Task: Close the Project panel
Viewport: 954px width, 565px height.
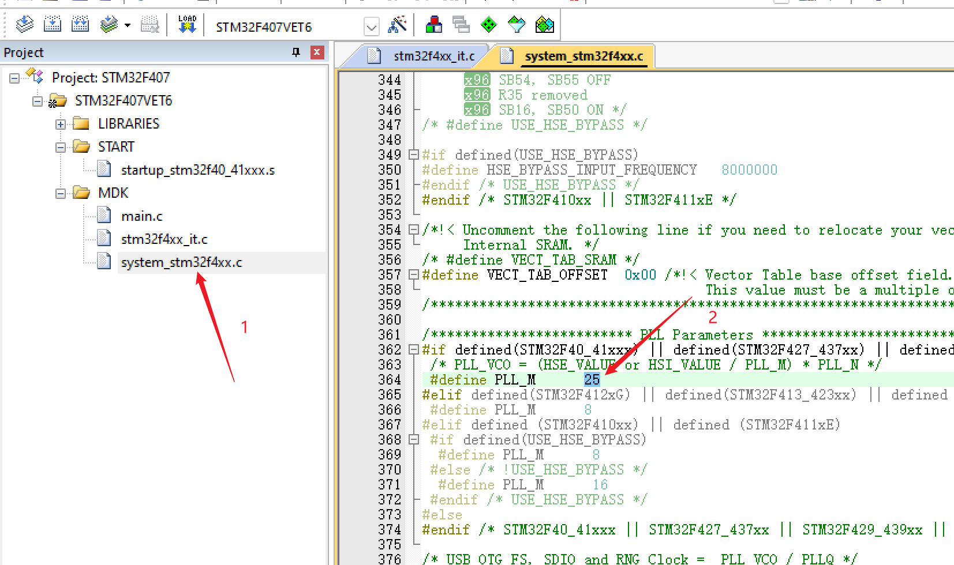Action: [x=317, y=52]
